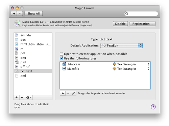Viewport: 169px width, 126px height.
Task: Click the .psd Photoshop file icon
Action: 17,62
